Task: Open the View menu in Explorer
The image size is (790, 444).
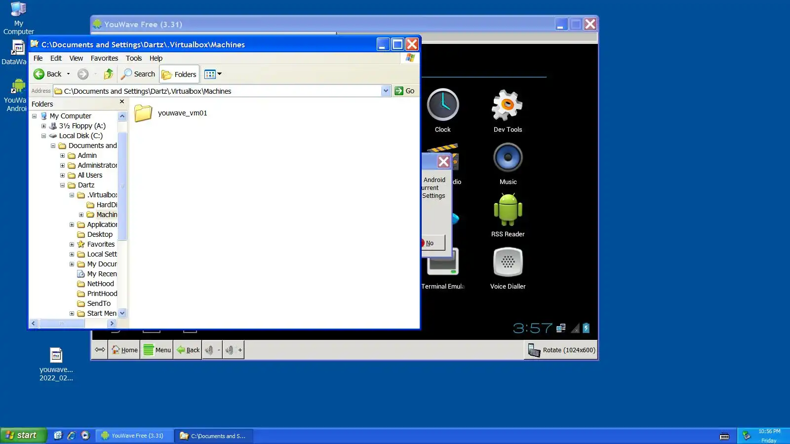Action: point(76,58)
